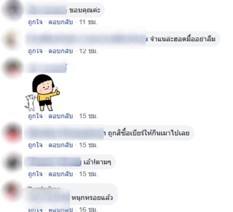233x212 pixels.
Task: Open avatar of the beer comment author
Action: 13,133
